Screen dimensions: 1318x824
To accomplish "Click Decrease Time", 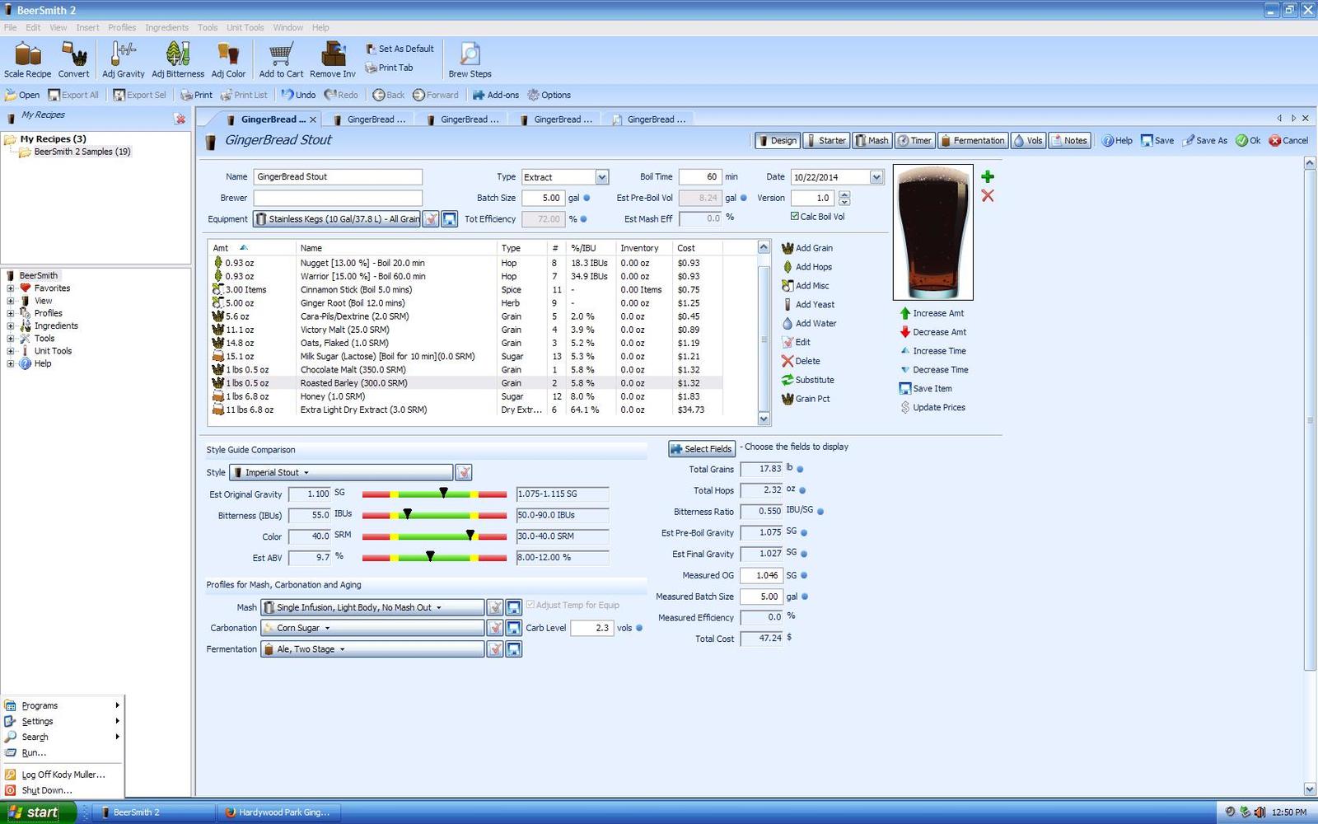I will [x=934, y=370].
